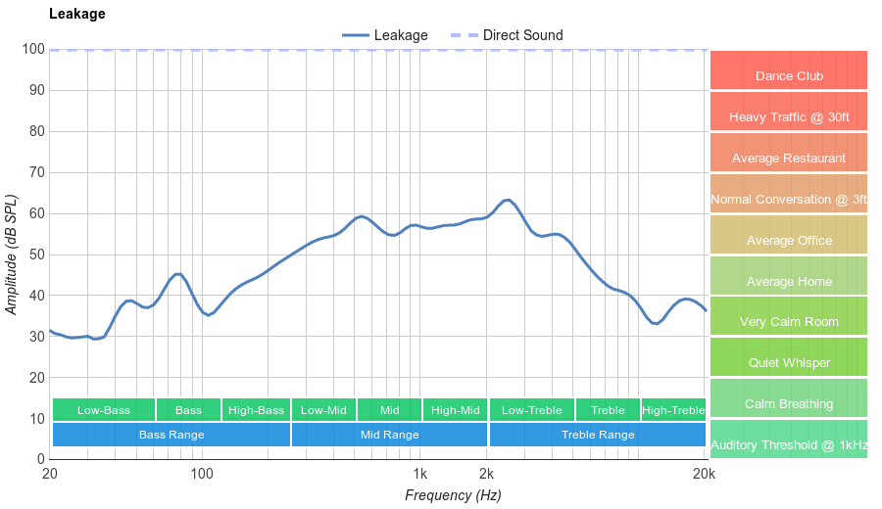Click the blue Mid Range bar

(389, 435)
